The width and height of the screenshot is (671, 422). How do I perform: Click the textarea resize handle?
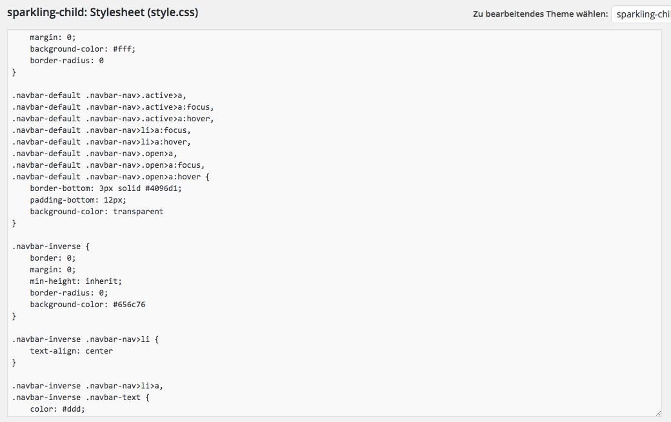(657, 412)
